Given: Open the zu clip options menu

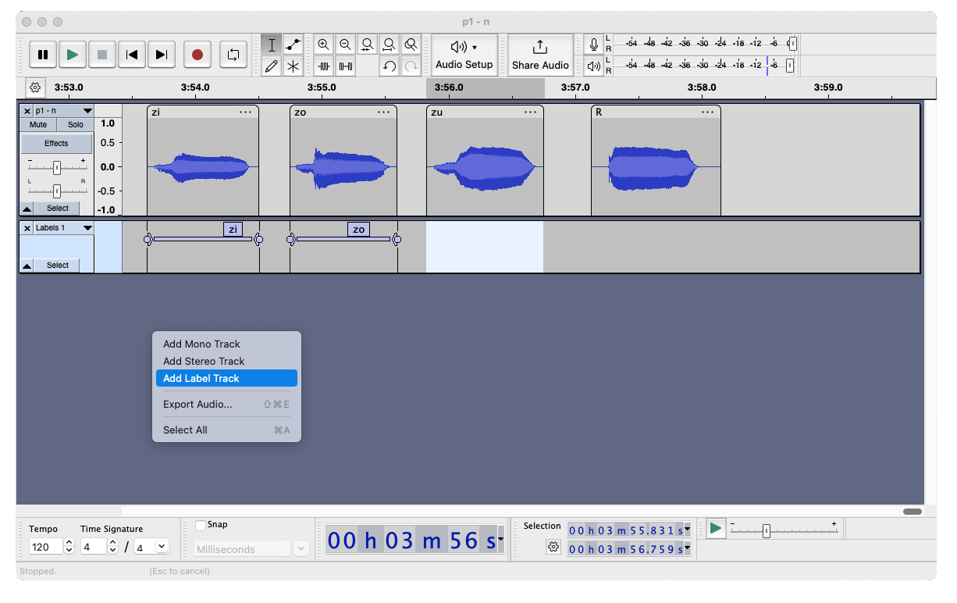Looking at the screenshot, I should [531, 112].
